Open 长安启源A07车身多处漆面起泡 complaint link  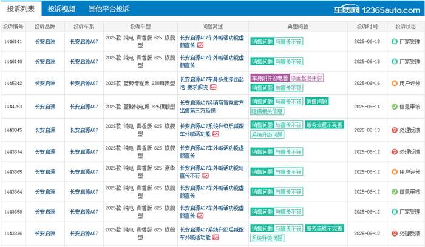tap(212, 83)
